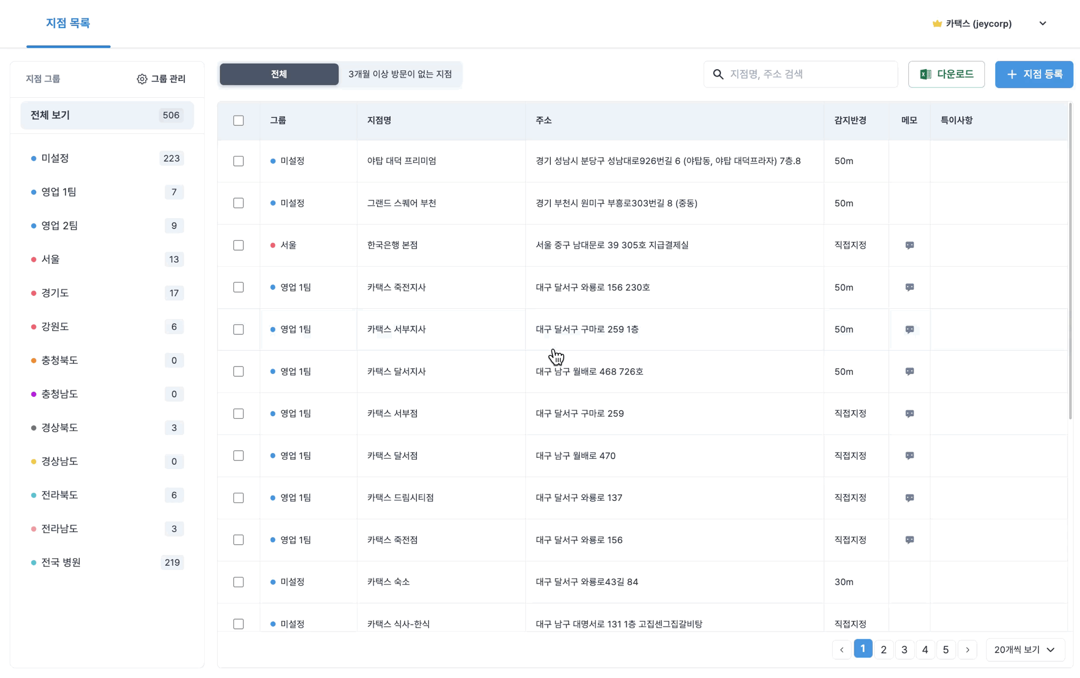The width and height of the screenshot is (1080, 678).
Task: View memo icon for 카택스 드림시티점
Action: tap(909, 498)
